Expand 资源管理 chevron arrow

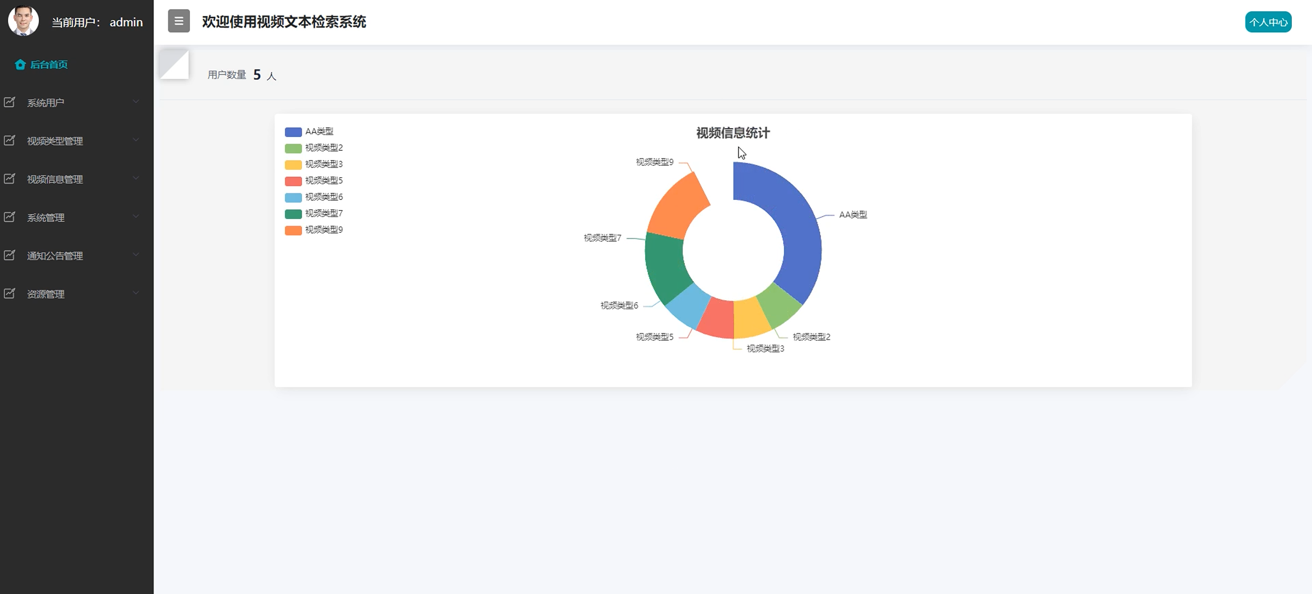click(x=136, y=293)
